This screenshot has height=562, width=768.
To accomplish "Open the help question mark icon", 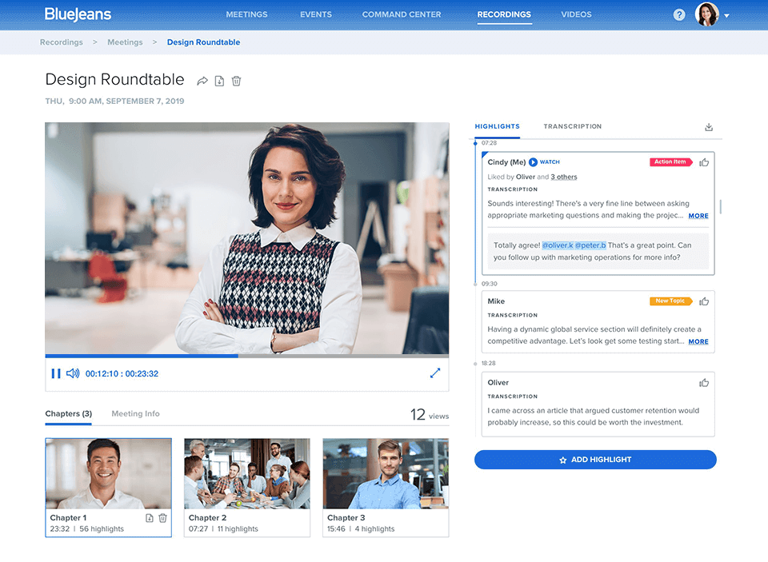I will coord(679,14).
